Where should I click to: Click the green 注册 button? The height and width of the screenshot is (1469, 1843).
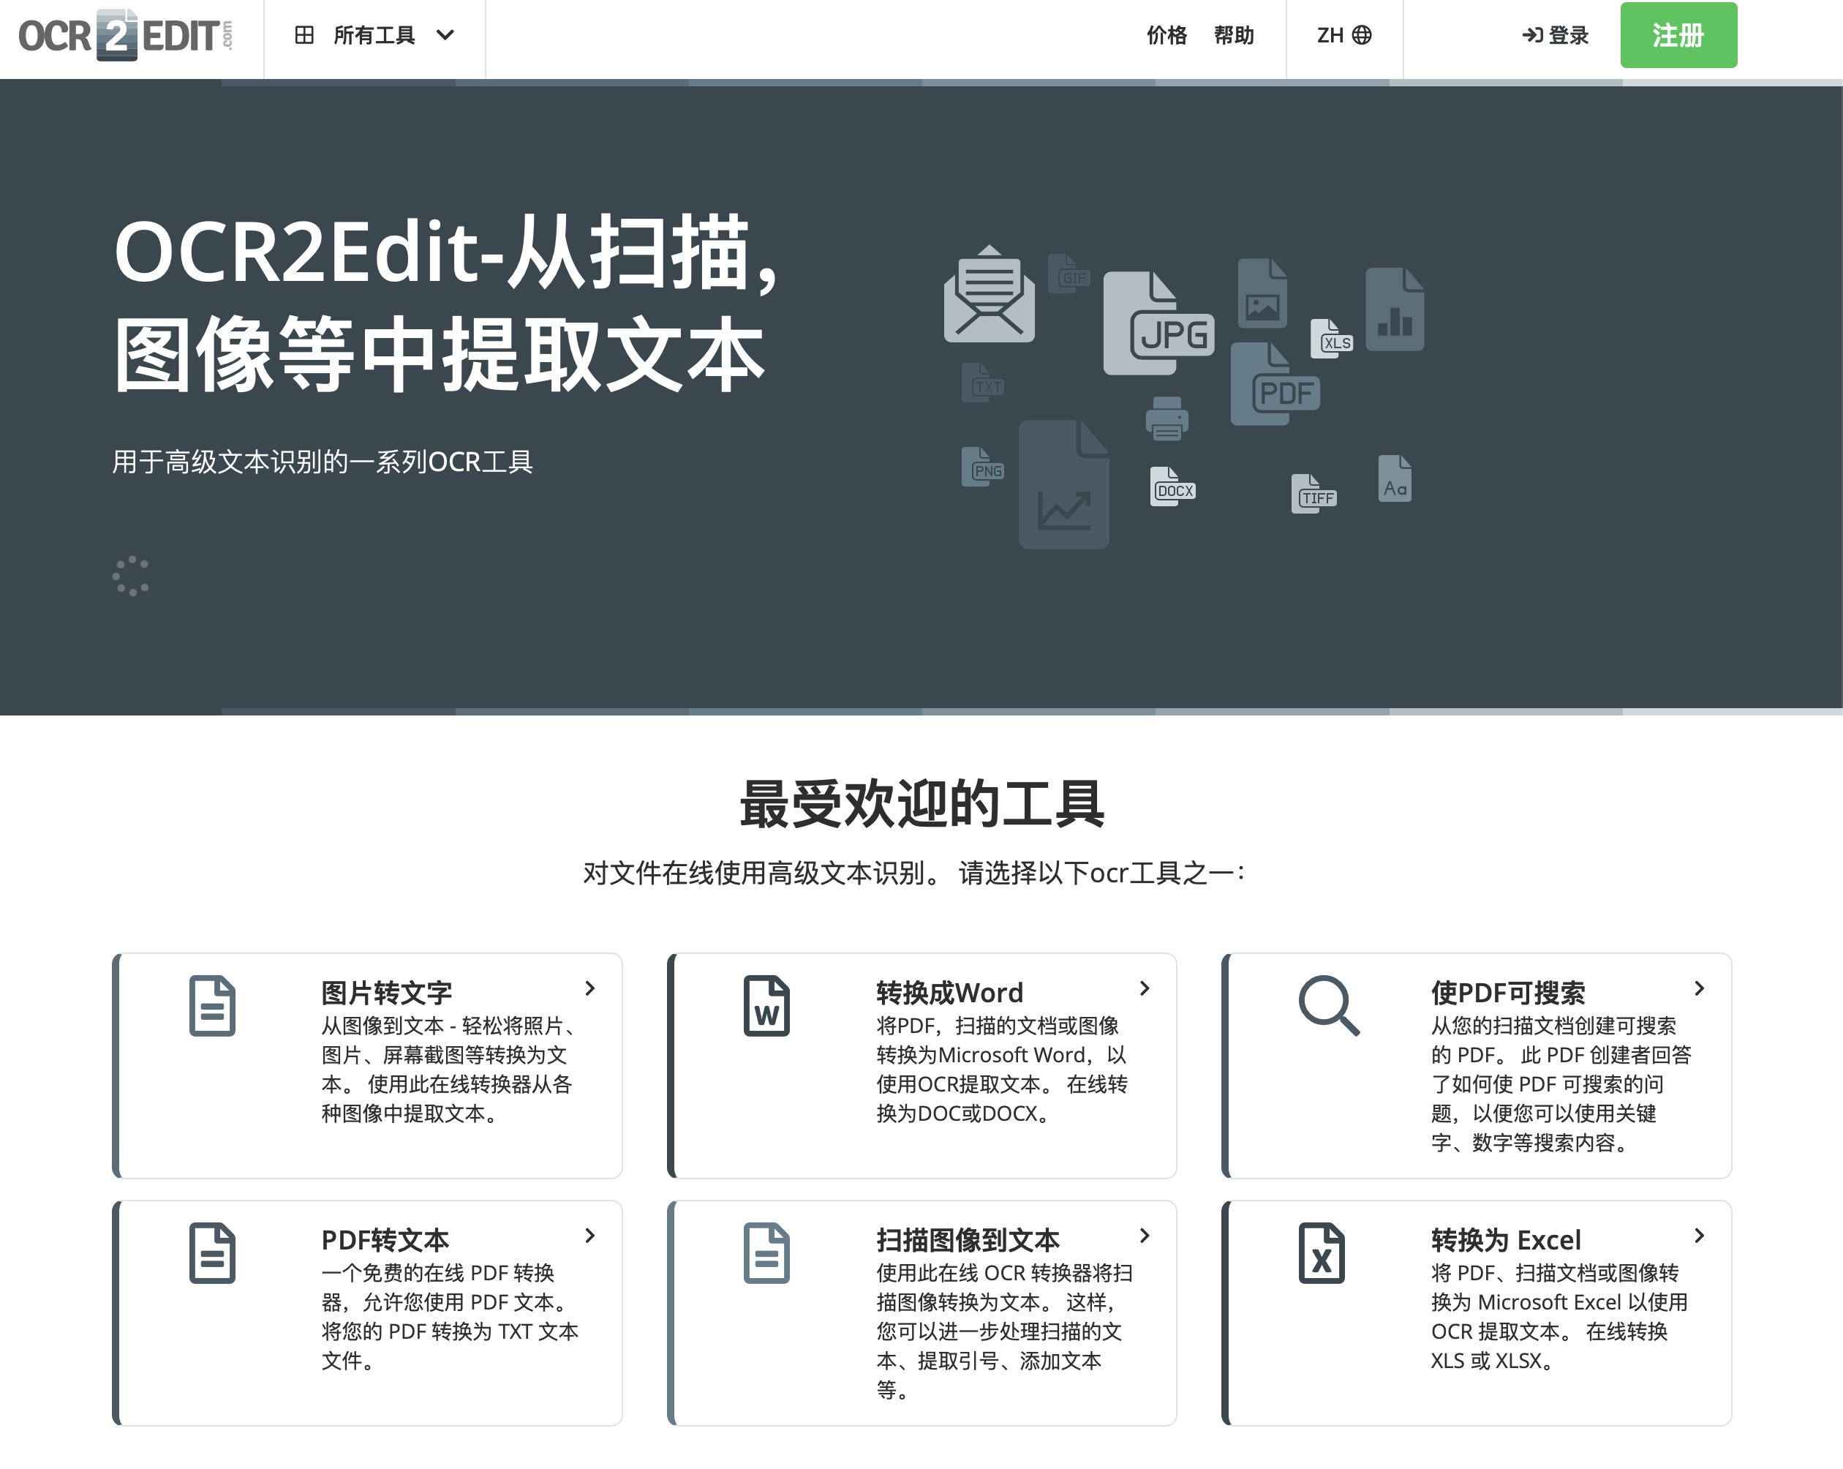[x=1678, y=35]
